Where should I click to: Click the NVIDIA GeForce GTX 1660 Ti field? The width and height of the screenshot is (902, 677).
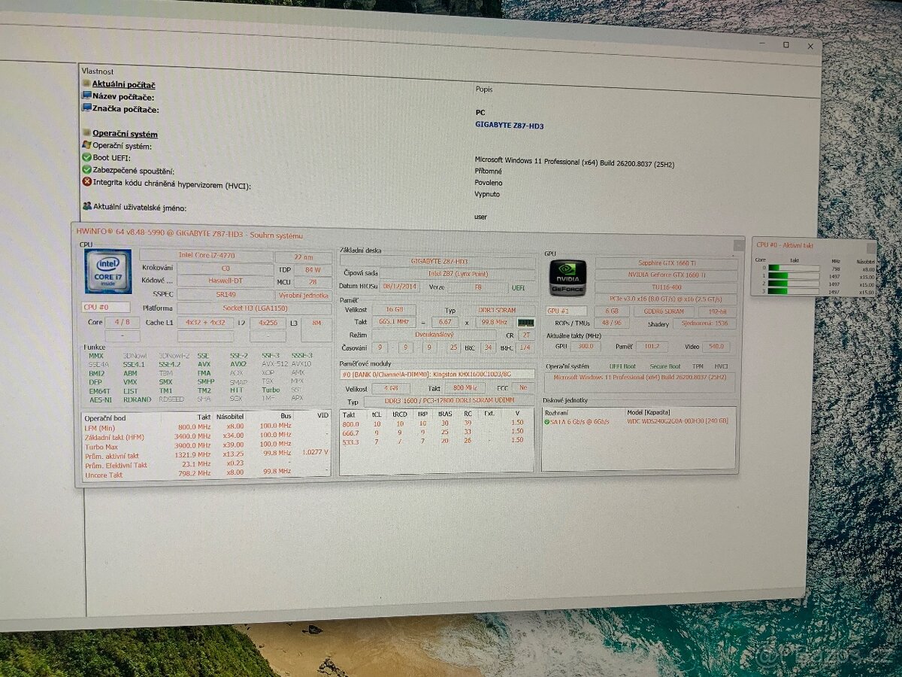[x=666, y=276]
